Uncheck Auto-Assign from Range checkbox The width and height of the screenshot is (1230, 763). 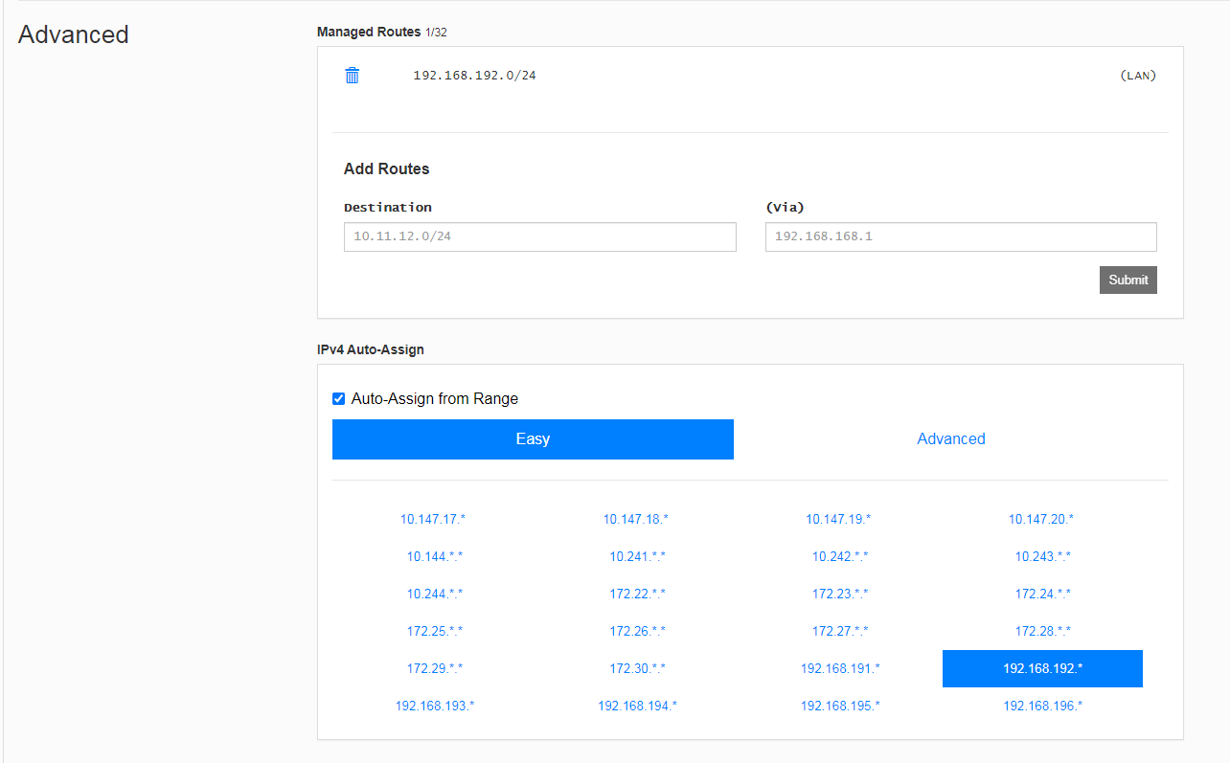click(x=338, y=399)
